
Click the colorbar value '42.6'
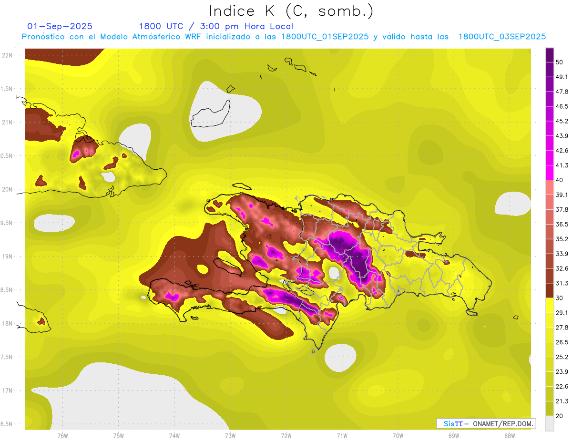[562, 151]
